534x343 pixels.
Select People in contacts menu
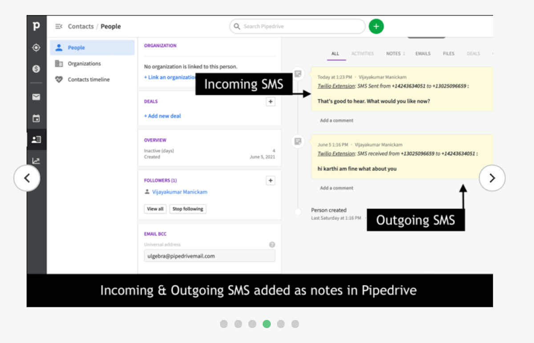[92, 48]
